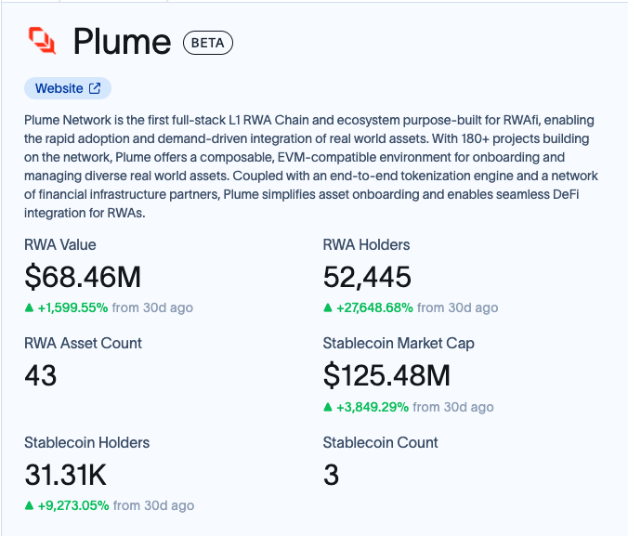Click the 31.31K value
The image size is (628, 536).
66,475
